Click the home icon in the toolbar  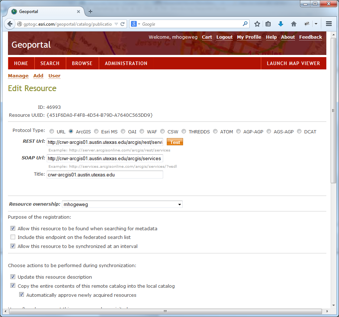[x=294, y=24]
